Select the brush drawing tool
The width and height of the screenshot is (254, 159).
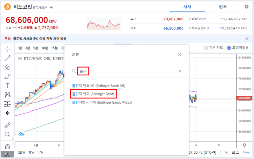click(x=7, y=77)
